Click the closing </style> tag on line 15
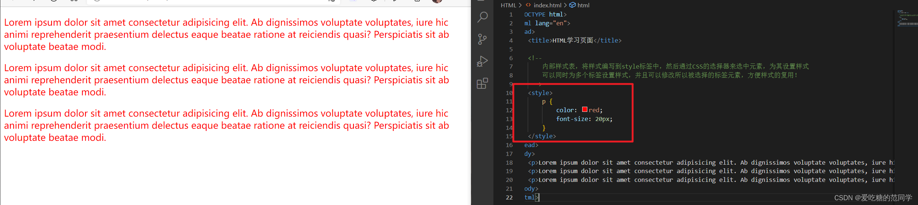The height and width of the screenshot is (205, 918). pyautogui.click(x=542, y=136)
